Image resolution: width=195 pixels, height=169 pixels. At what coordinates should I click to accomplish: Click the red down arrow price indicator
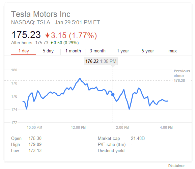pos(47,35)
